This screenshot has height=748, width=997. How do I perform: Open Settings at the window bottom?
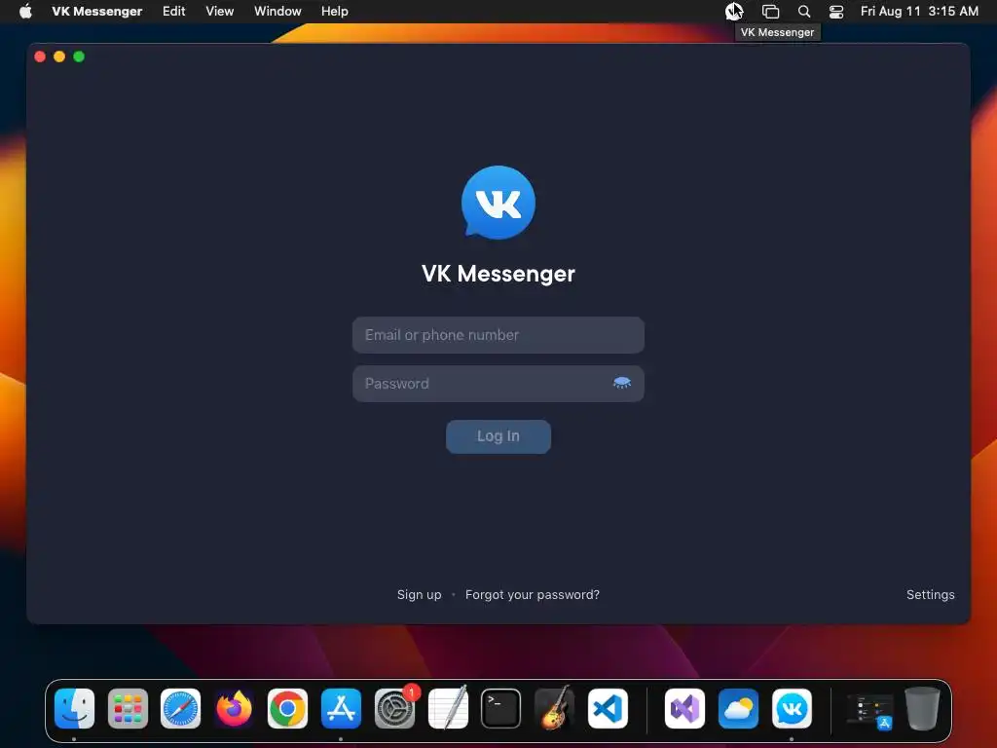[930, 595]
